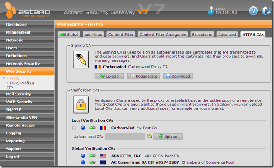The image size is (274, 168).
Task: Click the Romanian flag next to Carbonwind Proxy CA
Action: 98,67
